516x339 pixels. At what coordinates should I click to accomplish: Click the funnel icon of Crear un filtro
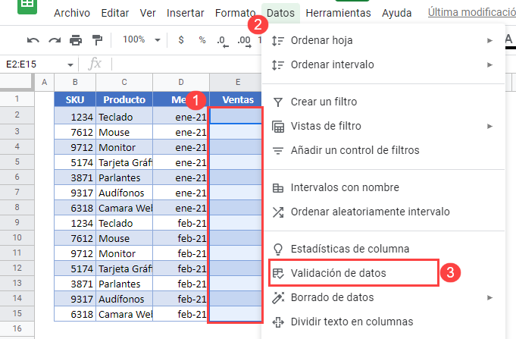(x=278, y=102)
